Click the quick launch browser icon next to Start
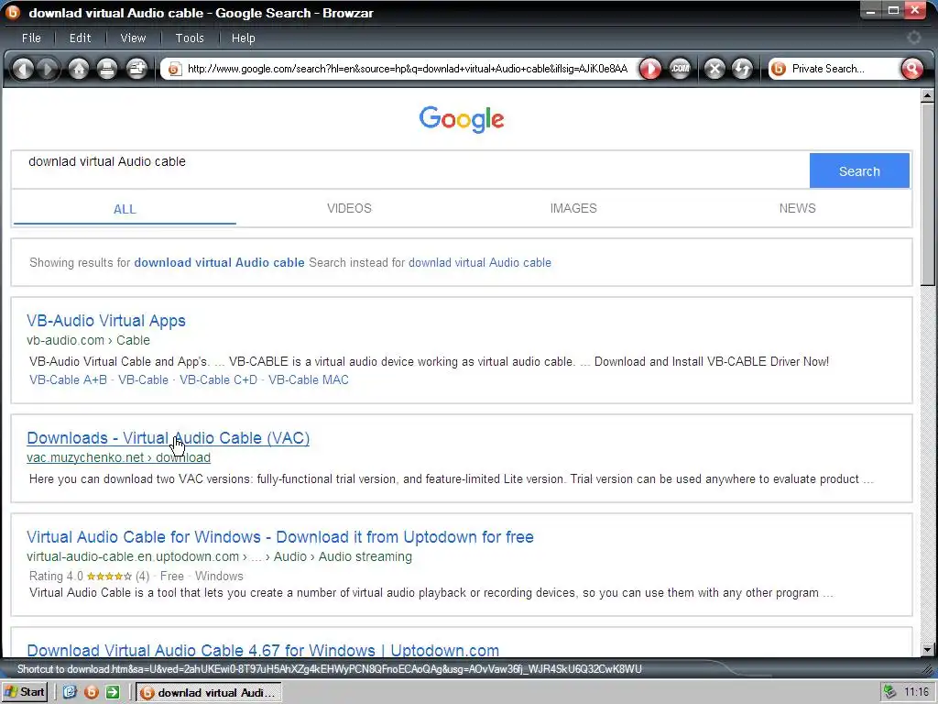This screenshot has width=938, height=704. (70, 692)
